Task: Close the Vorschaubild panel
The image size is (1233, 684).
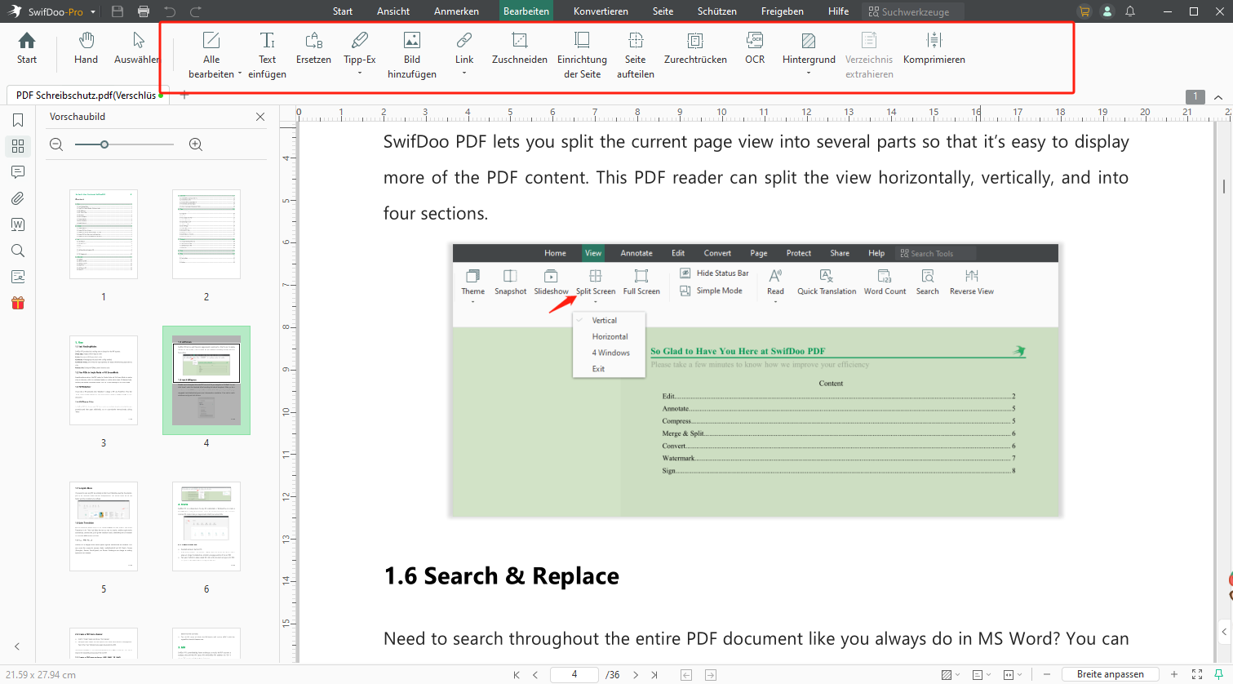Action: [260, 117]
